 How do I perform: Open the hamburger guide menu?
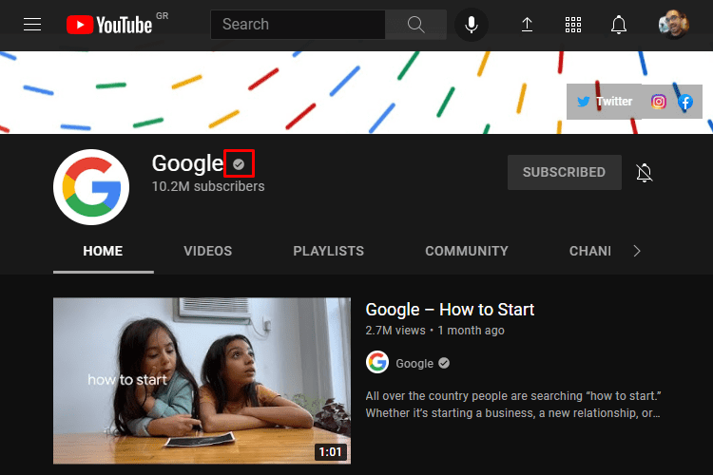[32, 24]
